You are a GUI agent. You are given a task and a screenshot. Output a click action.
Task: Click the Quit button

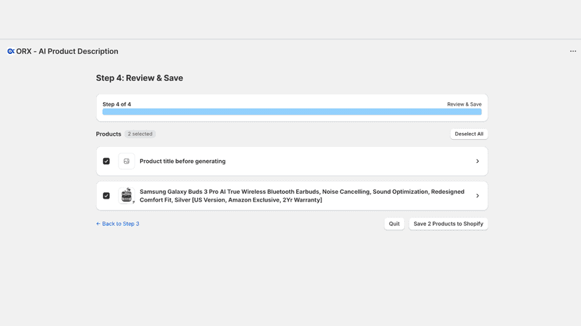pyautogui.click(x=394, y=224)
